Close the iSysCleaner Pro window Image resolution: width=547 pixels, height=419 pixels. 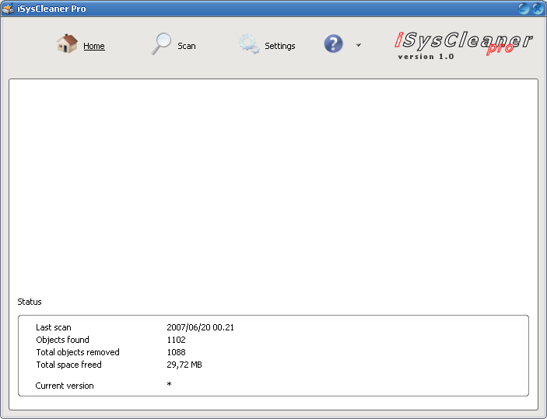point(537,9)
